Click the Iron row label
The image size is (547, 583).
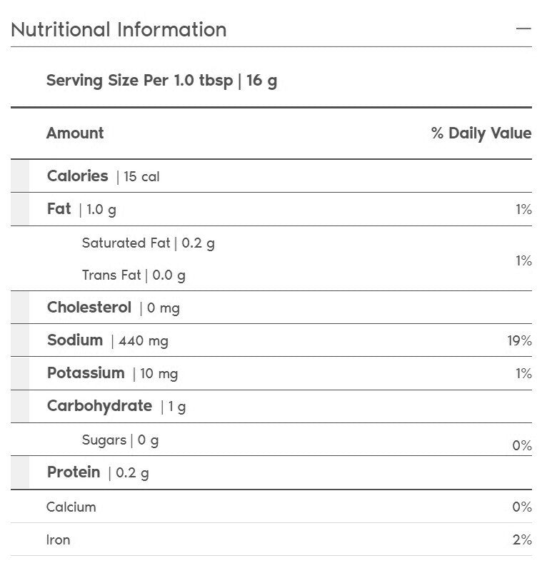pos(59,539)
